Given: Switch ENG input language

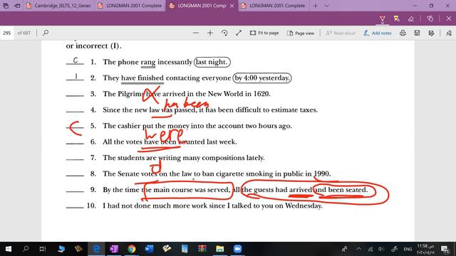Looking at the screenshot, I should click(x=408, y=249).
